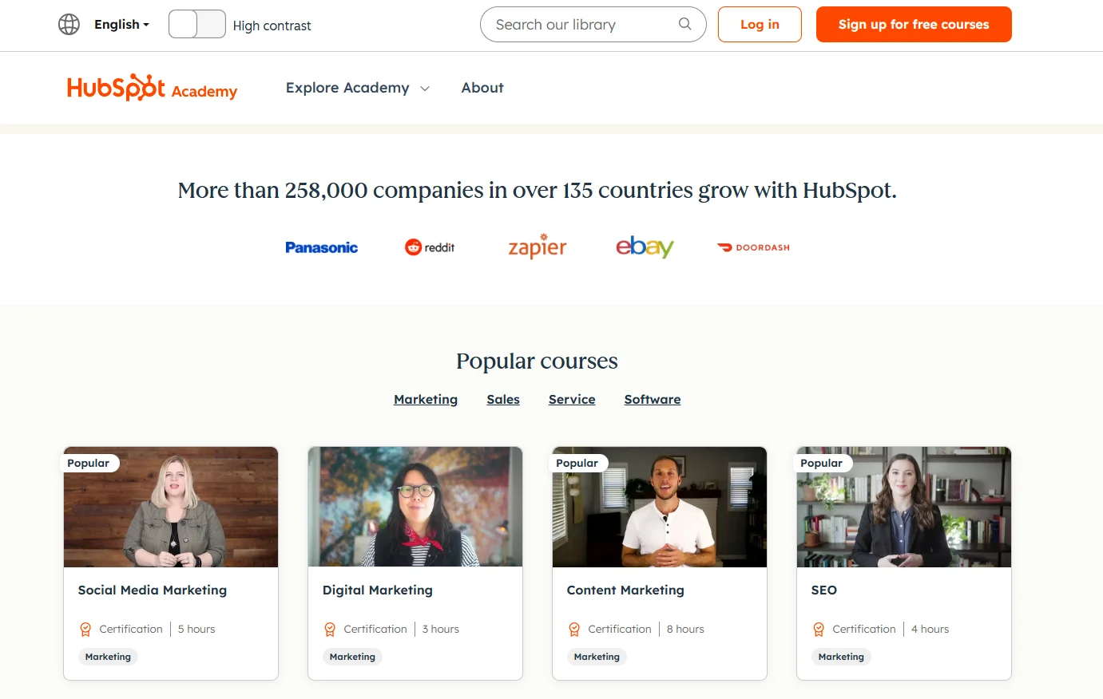Click the Reddit logo
The height and width of the screenshot is (699, 1103).
coord(430,247)
